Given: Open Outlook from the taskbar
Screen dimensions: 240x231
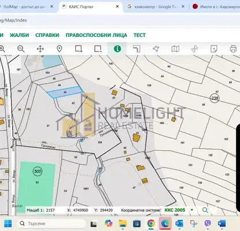Looking at the screenshot, I should [179, 223].
